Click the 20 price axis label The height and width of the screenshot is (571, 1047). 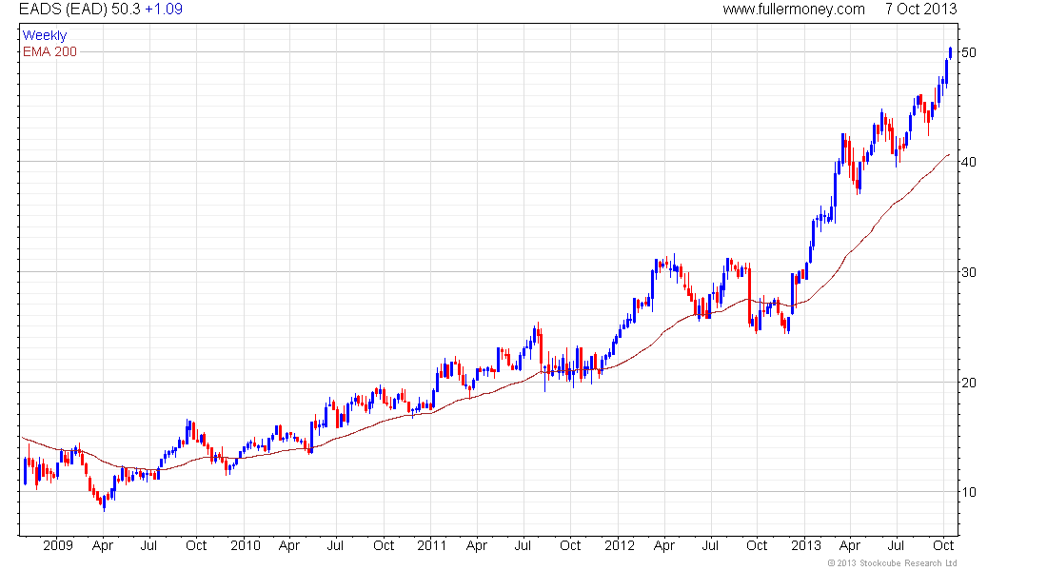(x=969, y=382)
